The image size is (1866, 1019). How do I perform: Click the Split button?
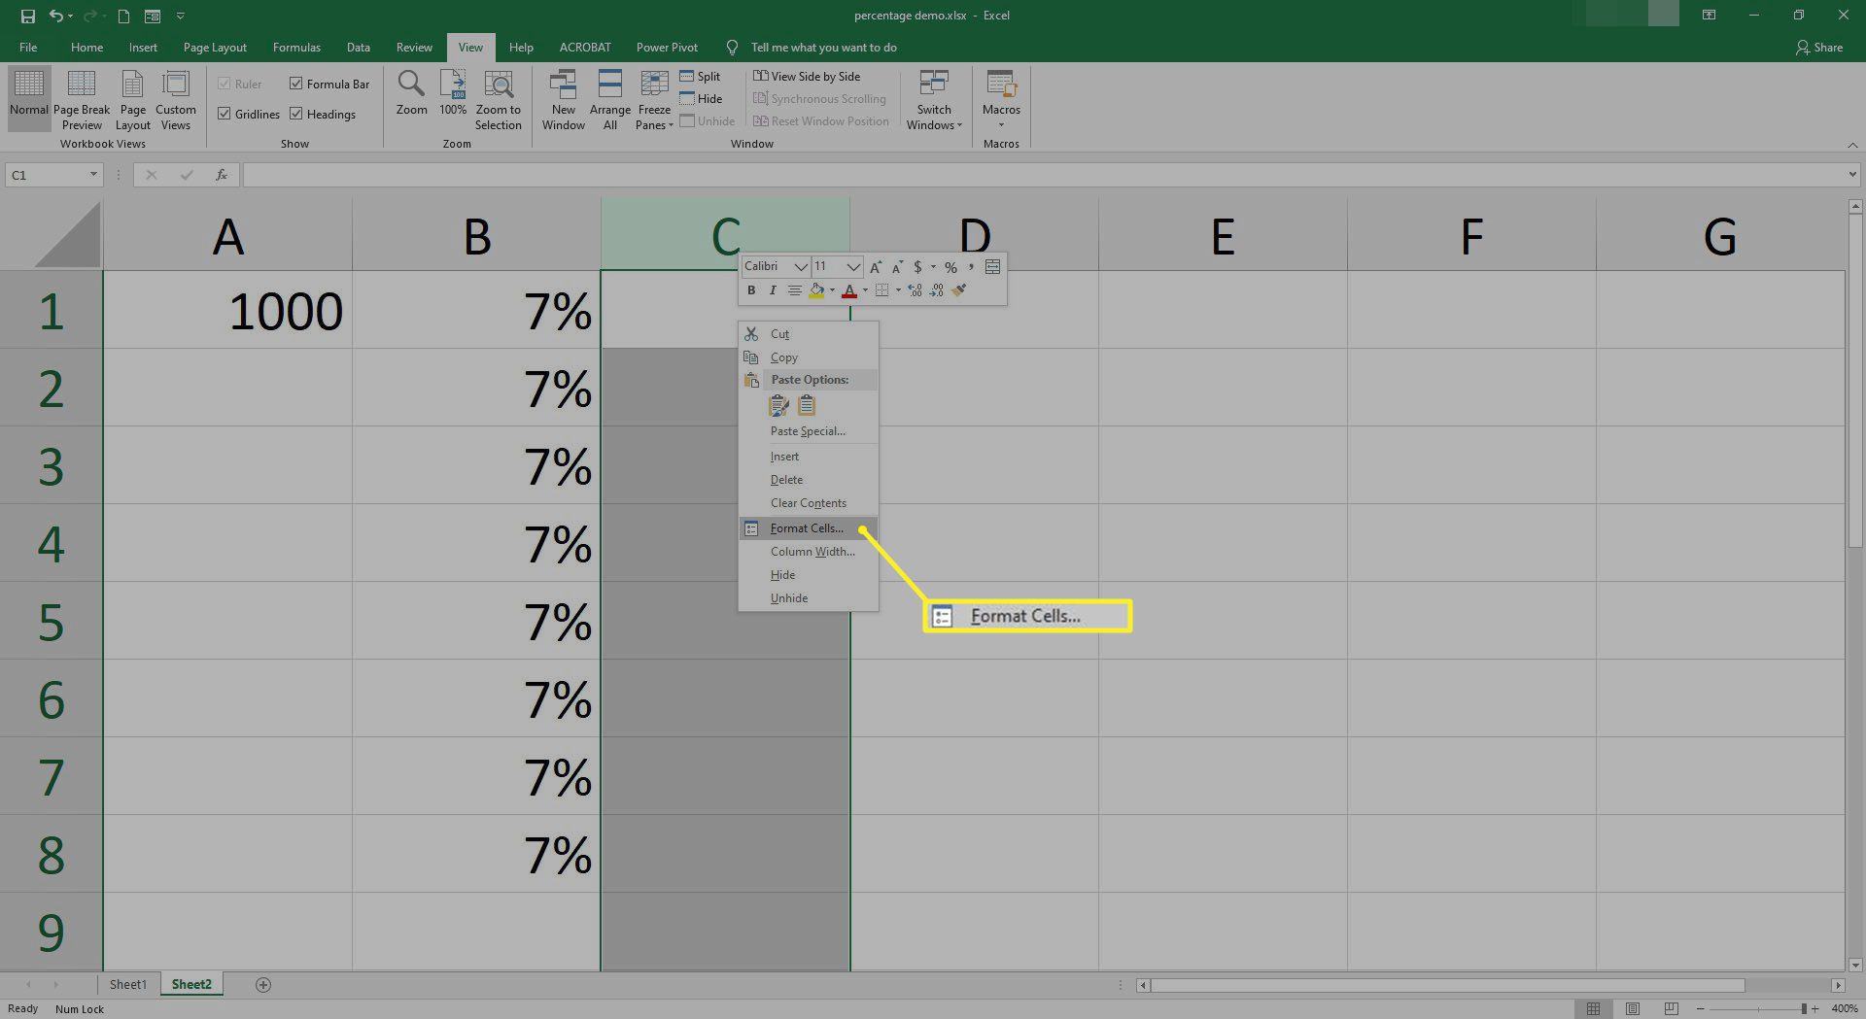(701, 77)
